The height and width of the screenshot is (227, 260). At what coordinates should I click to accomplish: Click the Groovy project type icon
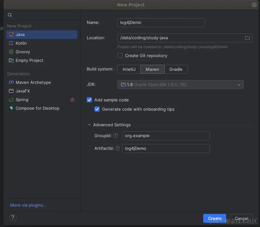coord(11,52)
